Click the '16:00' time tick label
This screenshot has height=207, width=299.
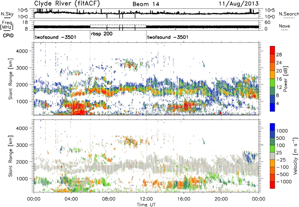click(x=184, y=199)
